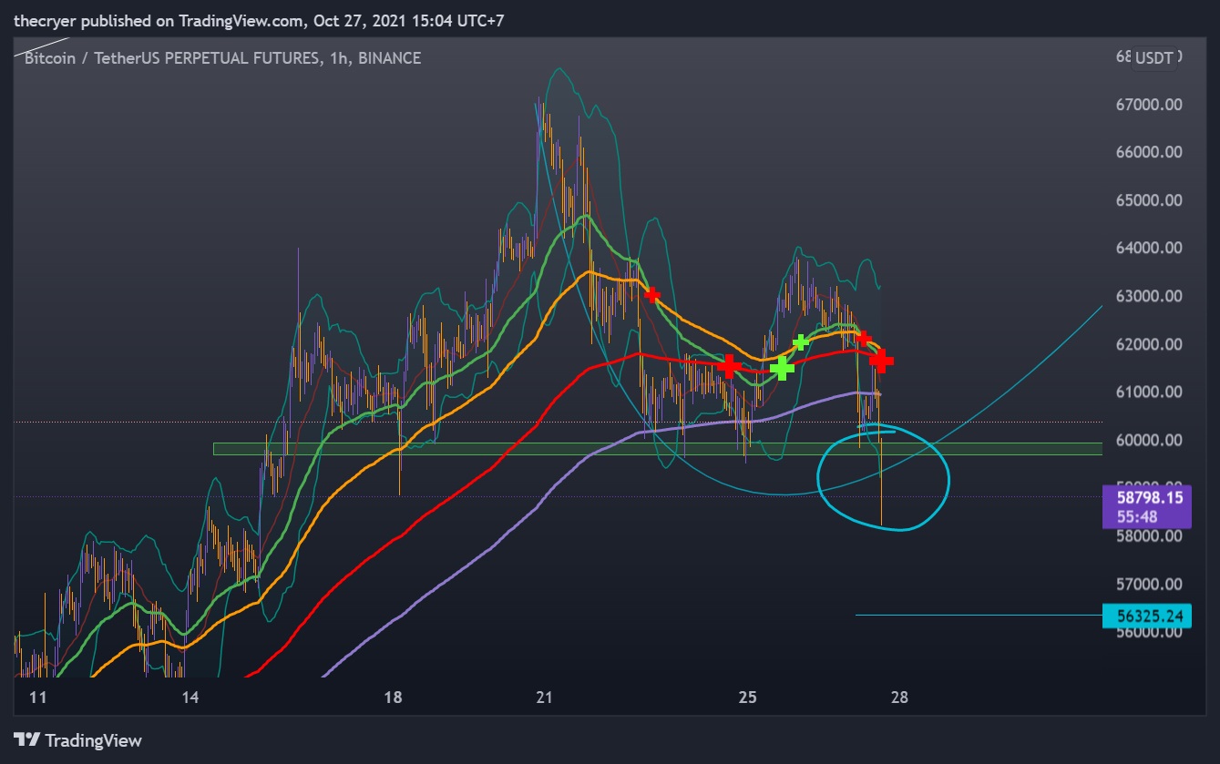1220x764 pixels.
Task: Click the date label 21 on time axis
Action: 544,698
